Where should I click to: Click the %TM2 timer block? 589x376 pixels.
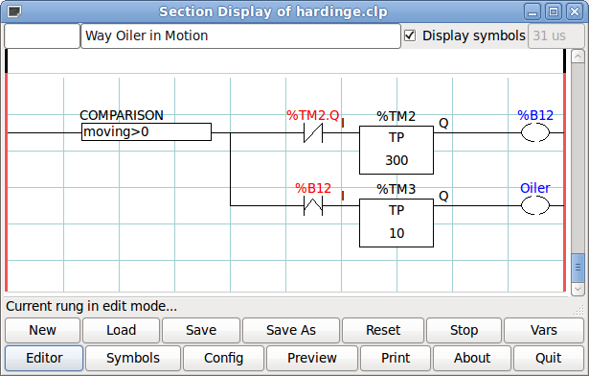[396, 150]
